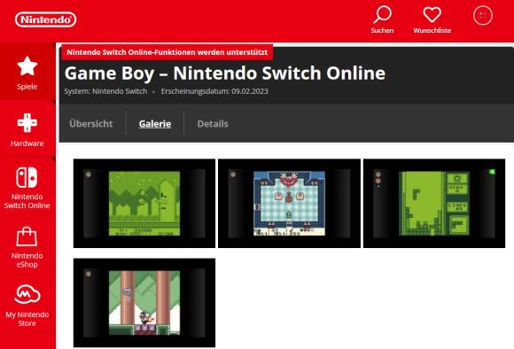Viewport: 514px width, 349px height.
Task: Click the Nintendo logo in the header
Action: coord(45,19)
